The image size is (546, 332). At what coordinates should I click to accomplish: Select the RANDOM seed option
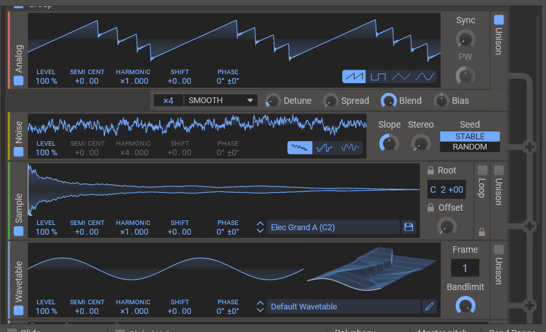(x=470, y=147)
